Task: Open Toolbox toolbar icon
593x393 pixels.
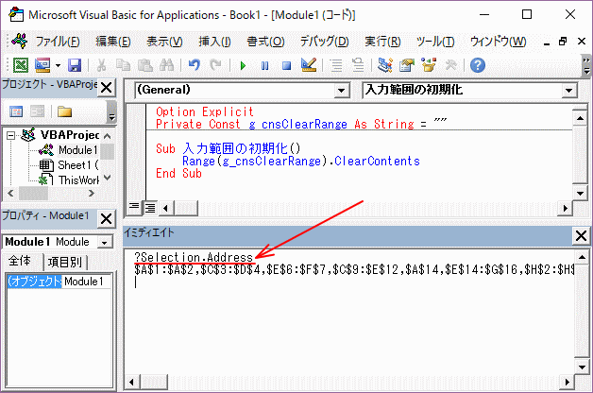Action: [450, 65]
